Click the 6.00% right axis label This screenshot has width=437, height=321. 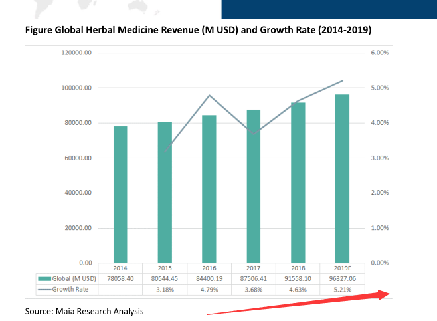pos(379,53)
